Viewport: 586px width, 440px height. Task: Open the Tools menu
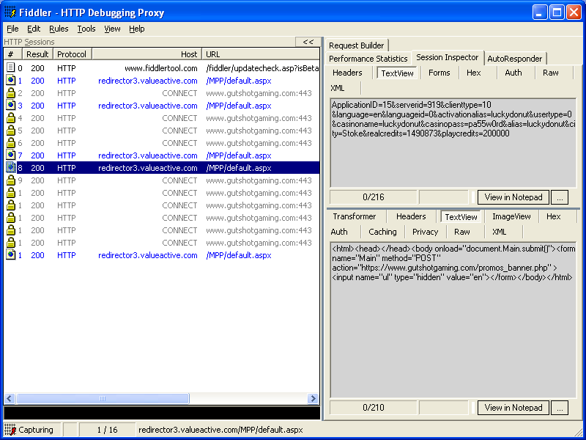[86, 29]
